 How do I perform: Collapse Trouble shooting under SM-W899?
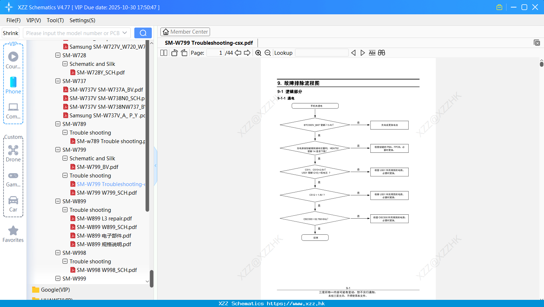pos(65,210)
